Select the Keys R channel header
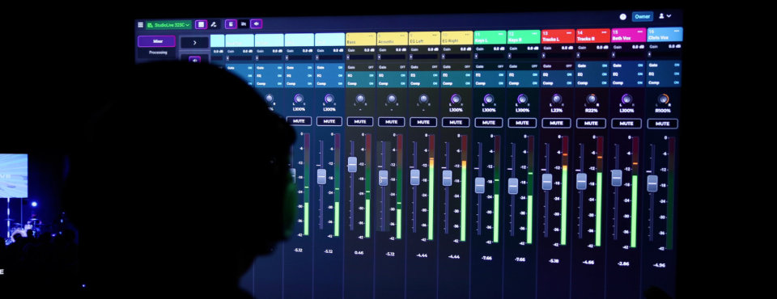This screenshot has height=299, width=777. coord(524,37)
